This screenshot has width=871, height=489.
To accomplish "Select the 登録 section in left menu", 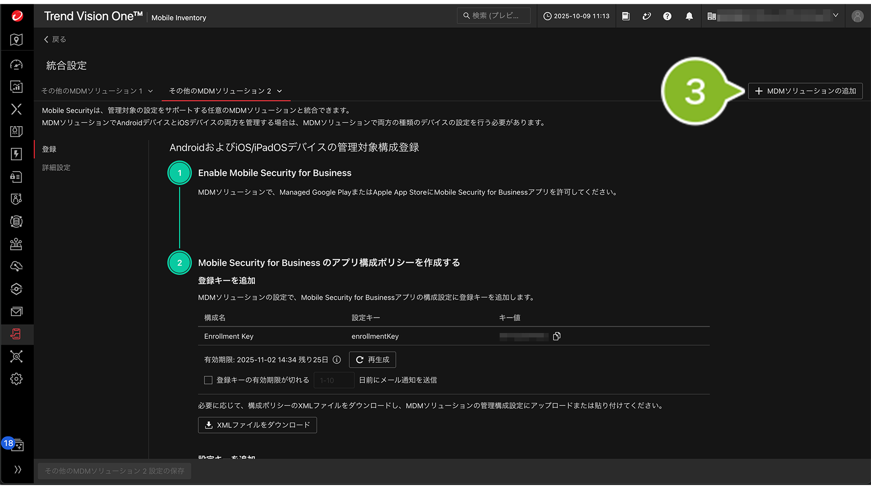I will pos(49,149).
